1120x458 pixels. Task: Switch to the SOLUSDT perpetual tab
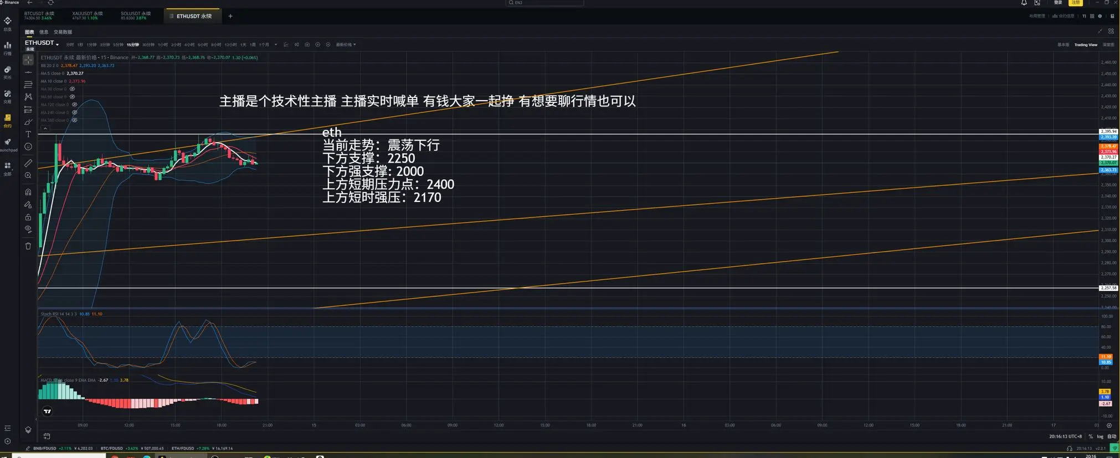tap(136, 15)
